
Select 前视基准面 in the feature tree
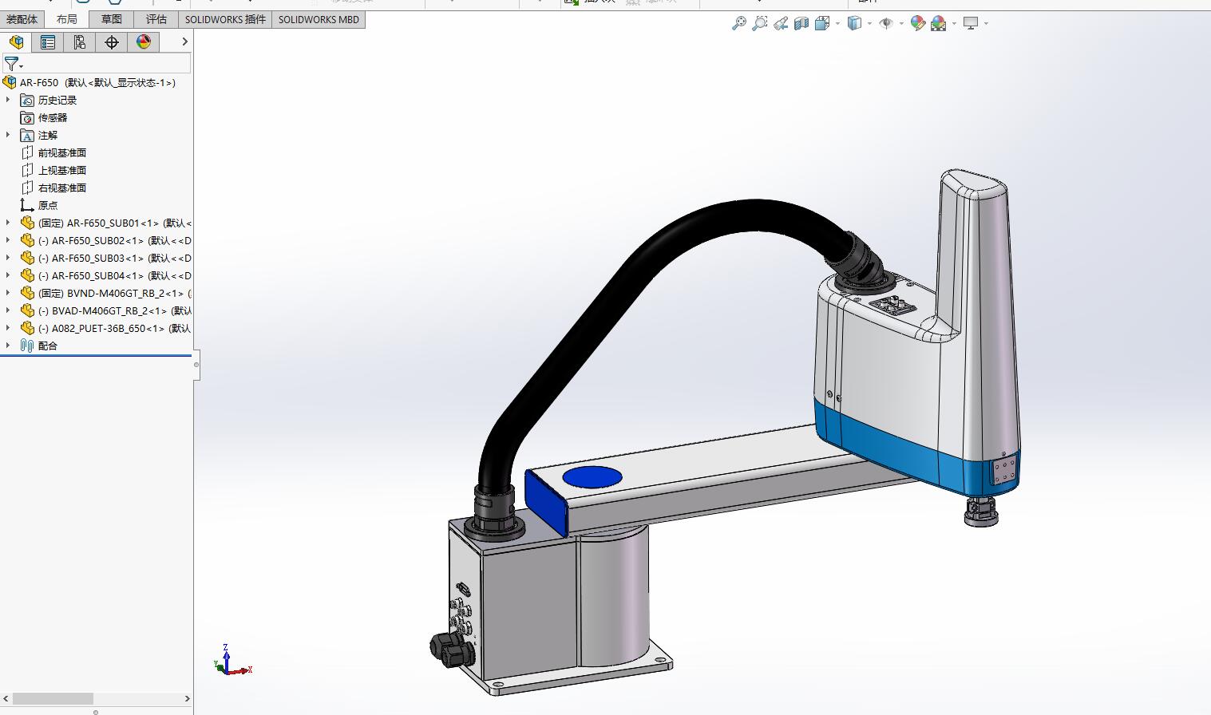pyautogui.click(x=53, y=152)
